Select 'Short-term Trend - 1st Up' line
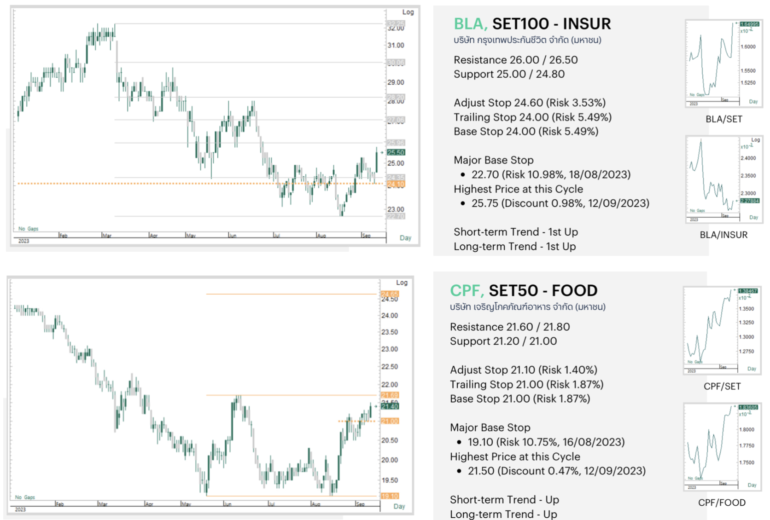 (x=515, y=232)
